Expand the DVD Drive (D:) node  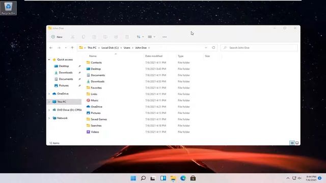point(49,110)
